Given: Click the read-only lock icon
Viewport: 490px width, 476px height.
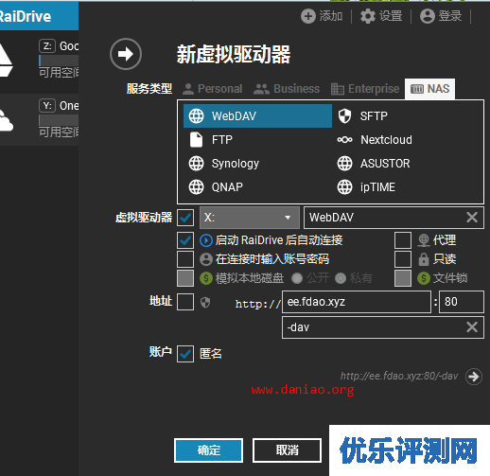Looking at the screenshot, I should (424, 259).
